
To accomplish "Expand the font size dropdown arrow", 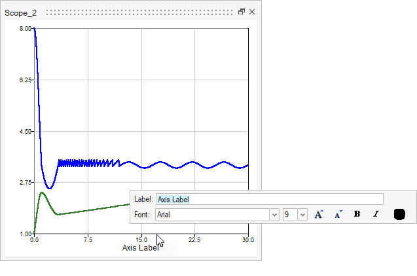I will (x=302, y=214).
